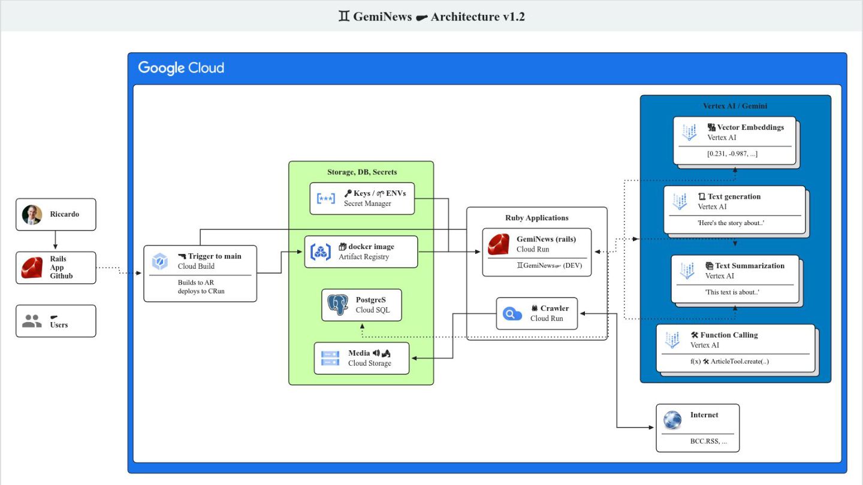Click the text 'Builds to AR deploys to CRun'
Screen dimensions: 863x485
point(201,286)
